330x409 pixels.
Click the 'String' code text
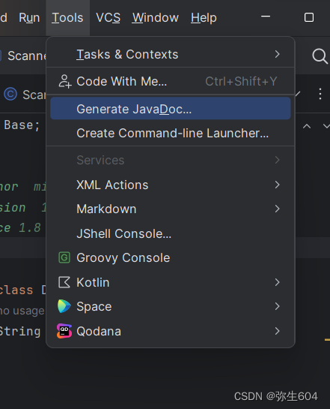pyautogui.click(x=20, y=332)
